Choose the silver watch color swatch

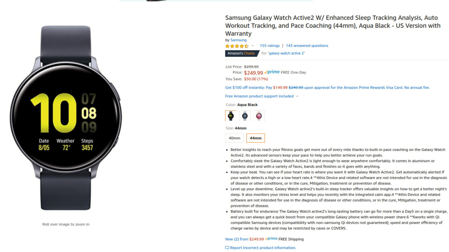pos(245,116)
